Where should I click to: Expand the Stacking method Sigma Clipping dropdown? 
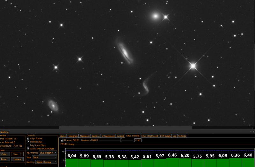tap(46, 162)
